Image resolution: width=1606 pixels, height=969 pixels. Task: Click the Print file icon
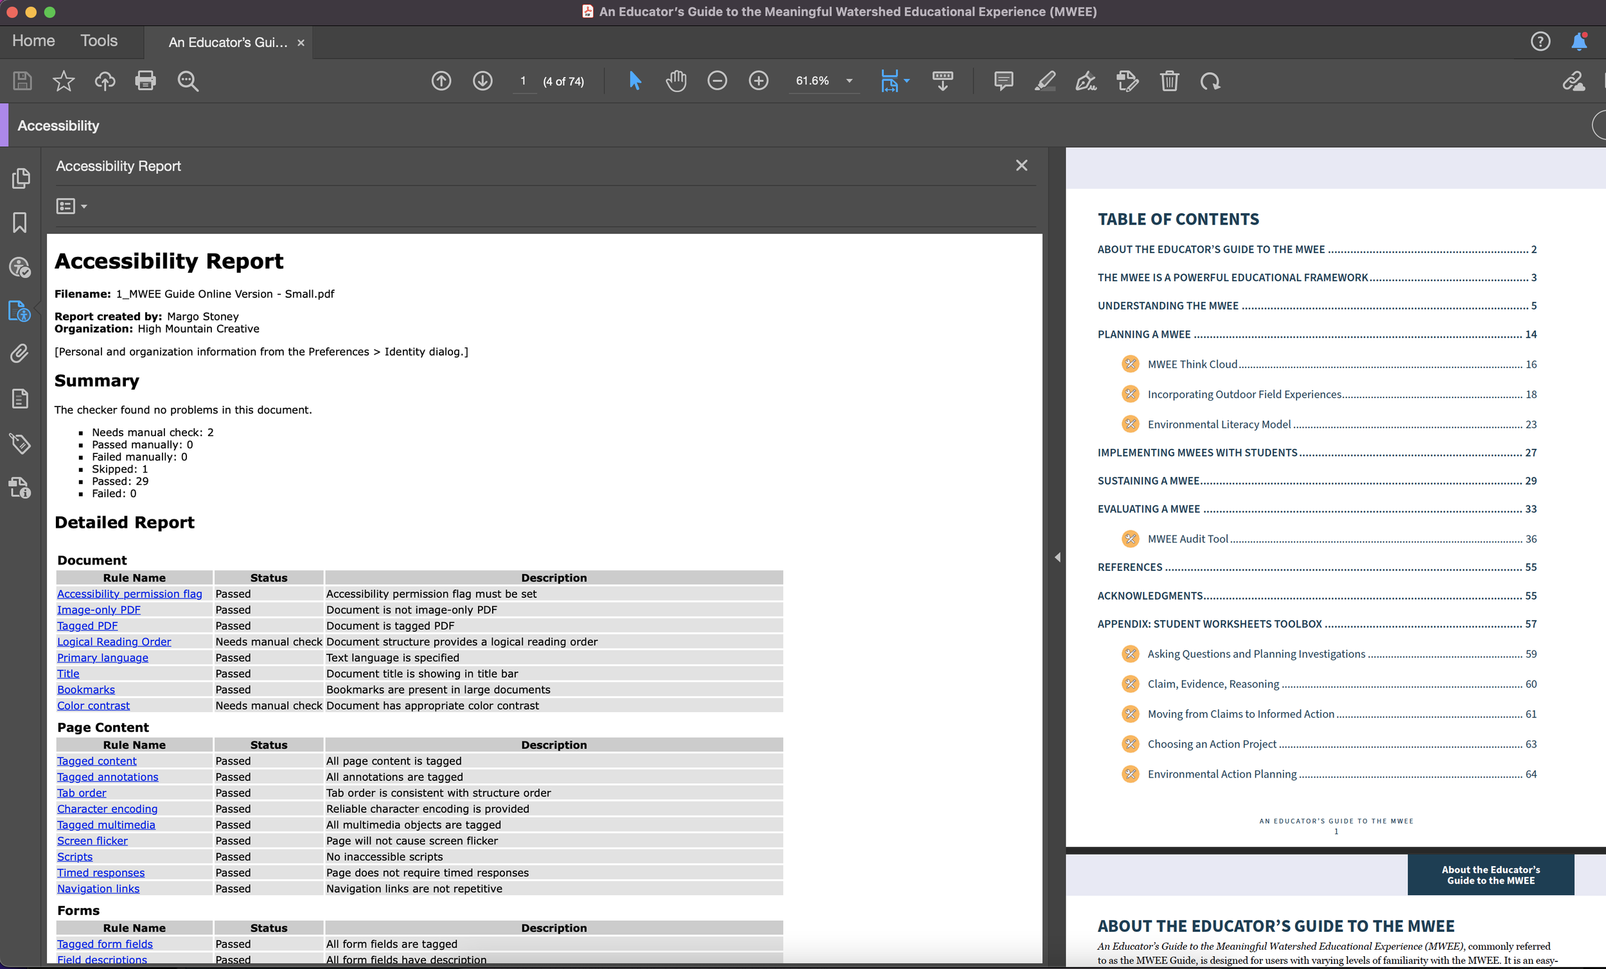point(145,81)
